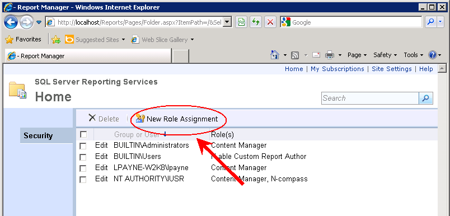Expand the address bar URL dropdown
Screen dimensions: 450x216
click(x=227, y=22)
